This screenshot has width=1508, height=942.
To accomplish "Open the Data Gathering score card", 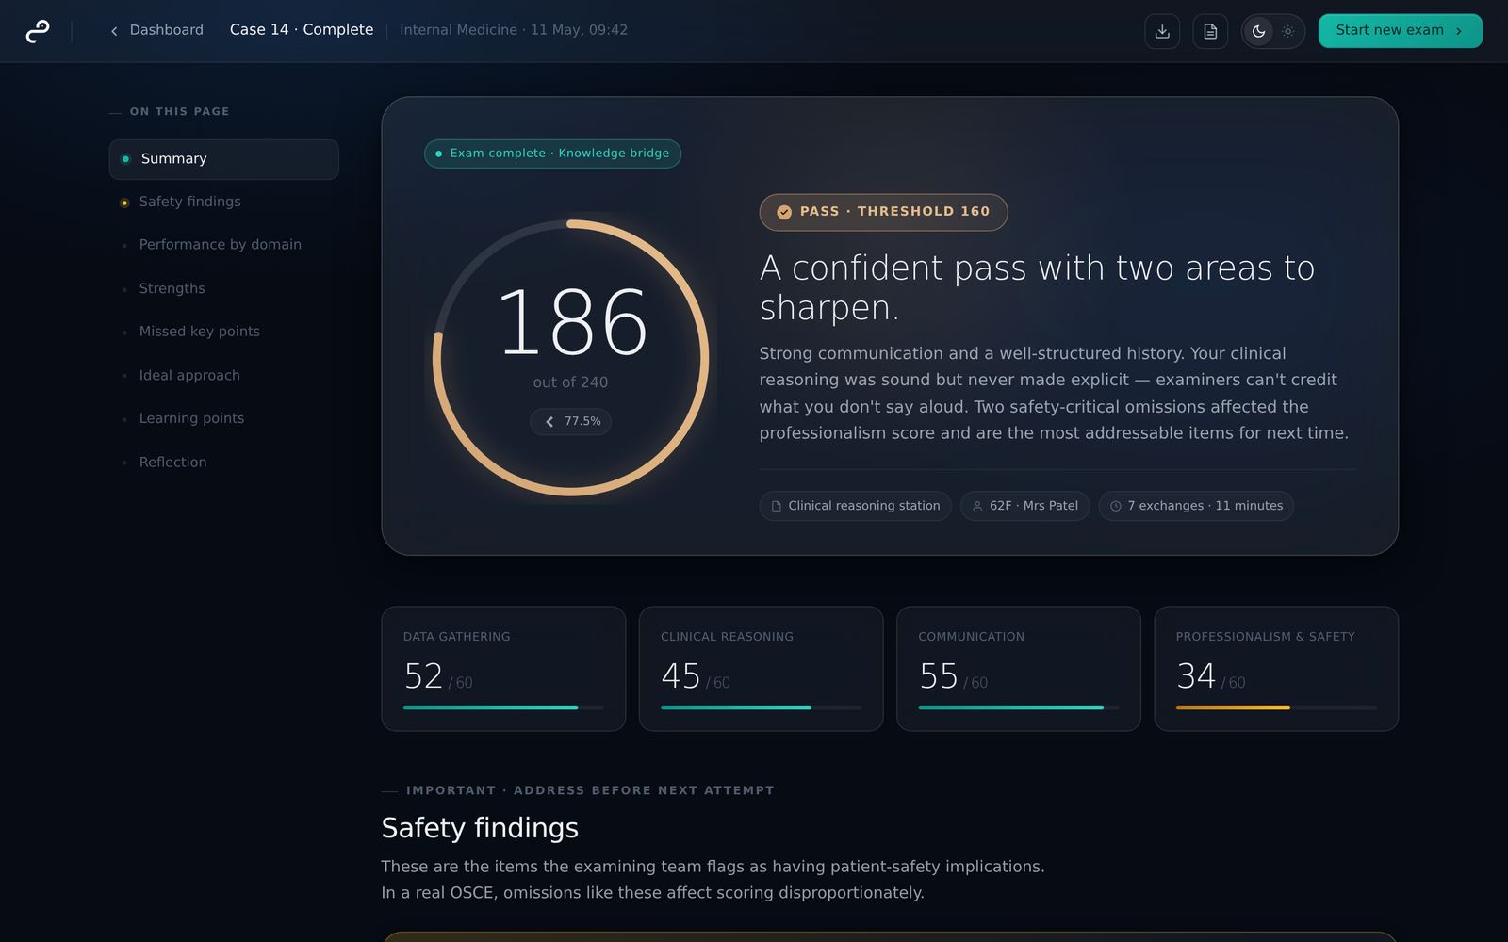I will 503,669.
